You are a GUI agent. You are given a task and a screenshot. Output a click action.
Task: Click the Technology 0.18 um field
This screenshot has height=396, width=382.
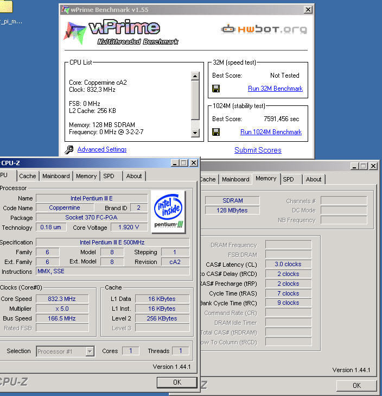51,227
